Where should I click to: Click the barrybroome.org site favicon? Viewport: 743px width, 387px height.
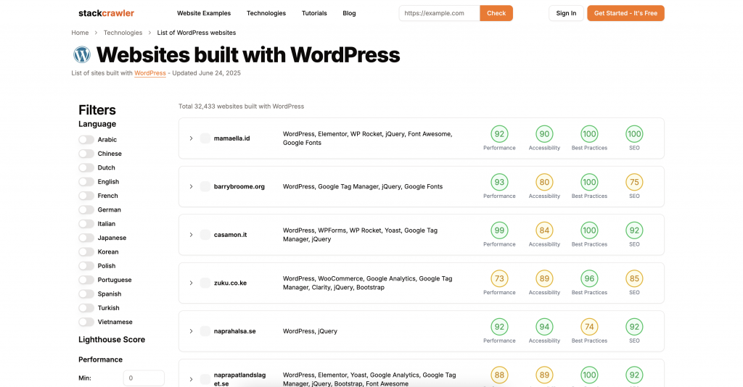205,186
